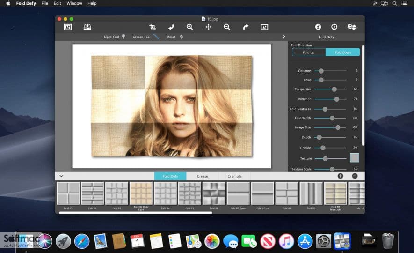Click the settings panel vertical scrollbar
This screenshot has height=253, width=414.
pos(363,96)
